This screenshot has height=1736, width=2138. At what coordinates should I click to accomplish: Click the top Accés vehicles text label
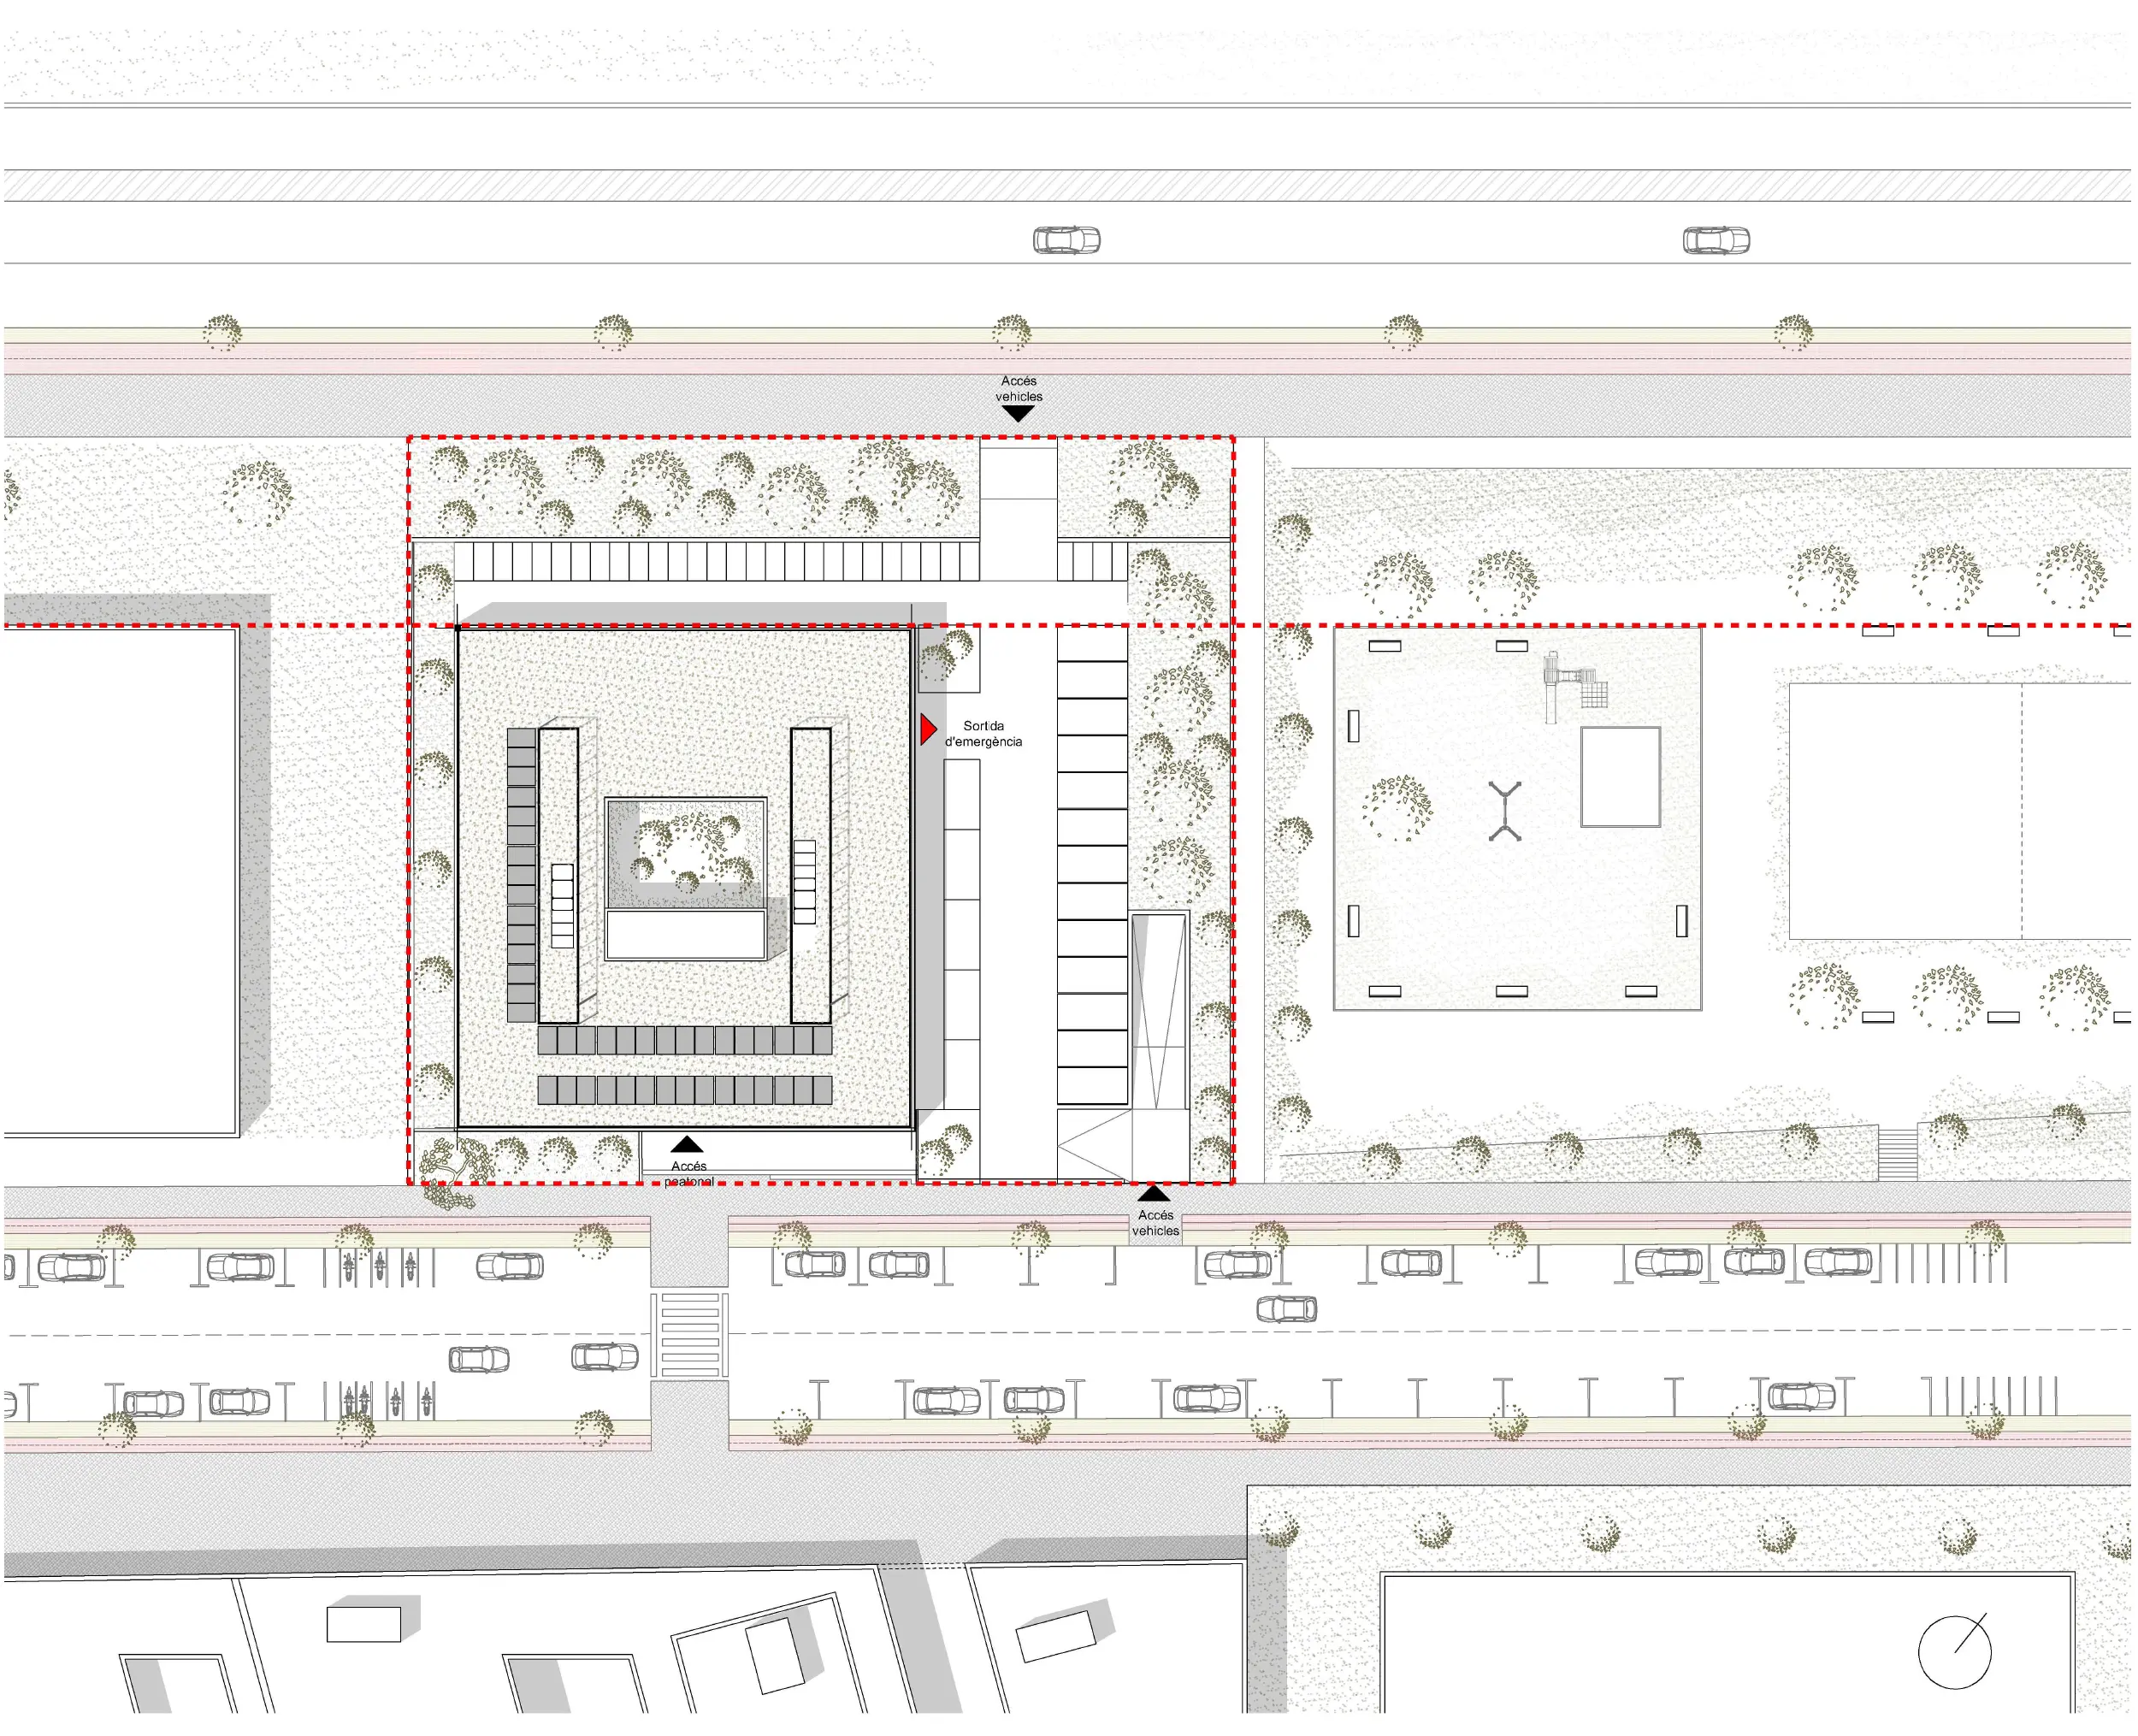pyautogui.click(x=1018, y=388)
